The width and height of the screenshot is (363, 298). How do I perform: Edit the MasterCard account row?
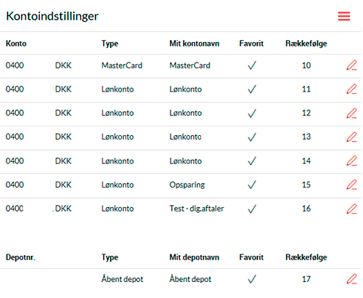pyautogui.click(x=351, y=65)
